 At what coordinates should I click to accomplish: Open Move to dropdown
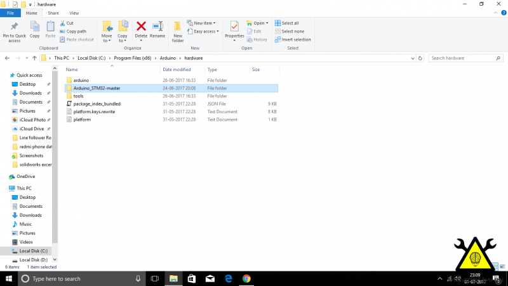click(107, 32)
